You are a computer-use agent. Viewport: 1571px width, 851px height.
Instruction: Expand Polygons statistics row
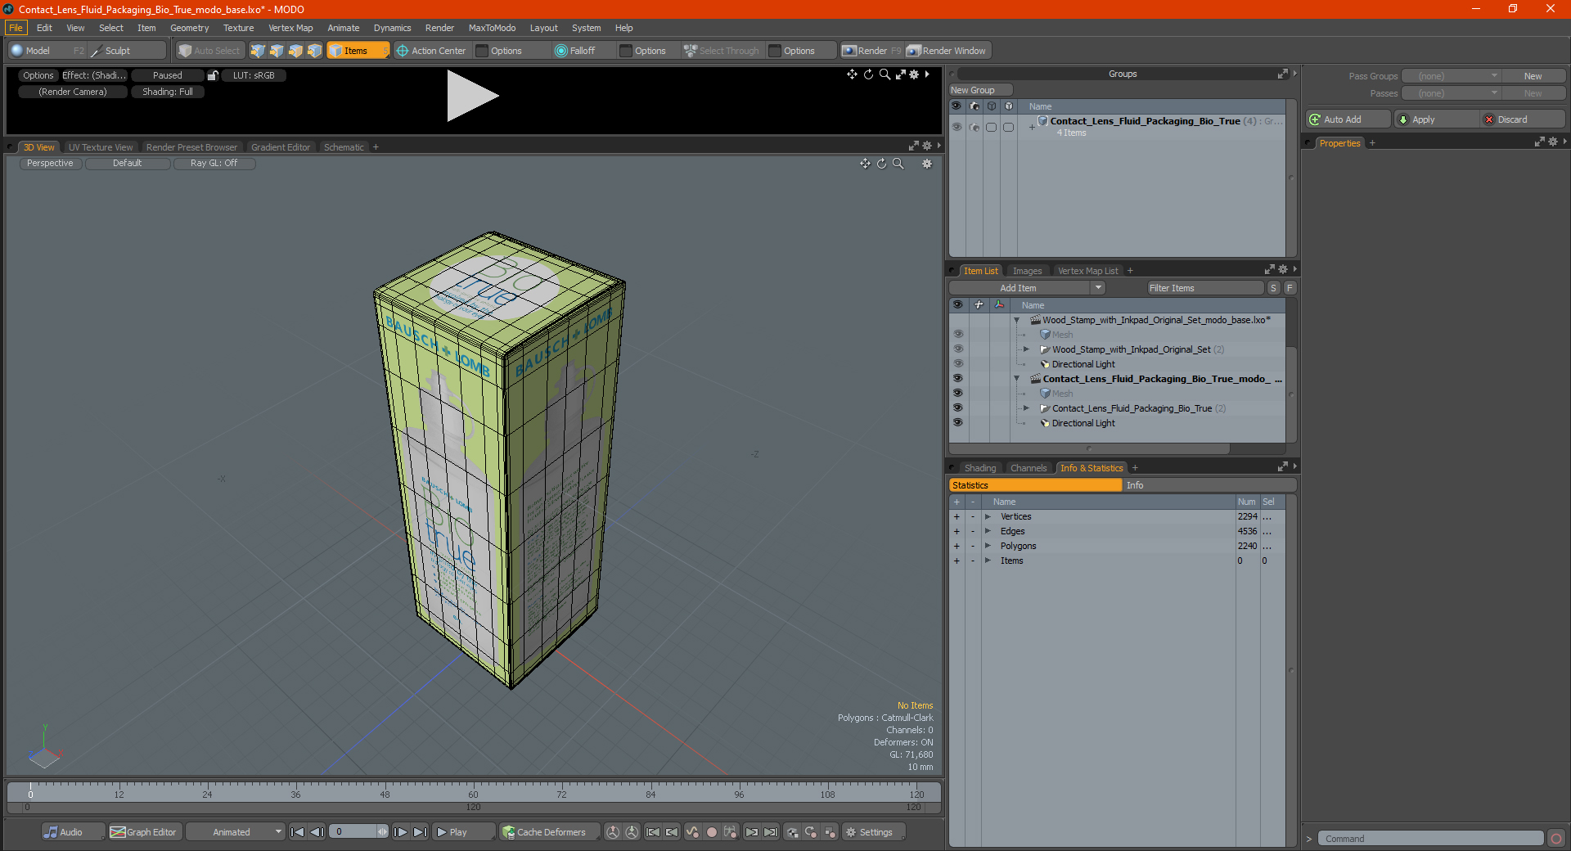pos(988,546)
